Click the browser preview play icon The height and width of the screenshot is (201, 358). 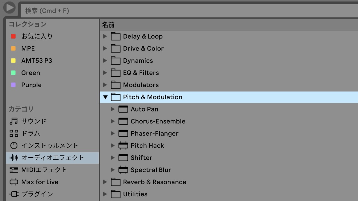[x=9, y=7]
